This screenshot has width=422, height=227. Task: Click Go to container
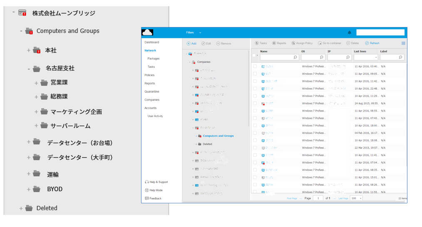330,43
